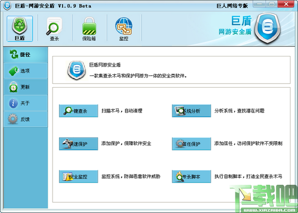
Task: Click the text 监控系统，防御恶意软件威胁
Action: click(131, 176)
